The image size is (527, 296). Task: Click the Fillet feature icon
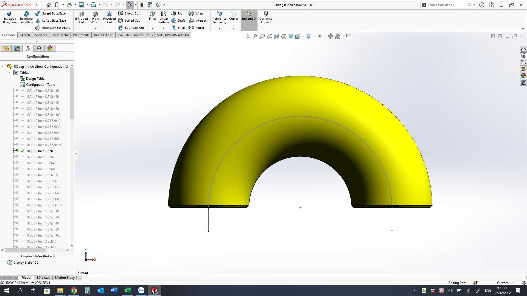pos(152,16)
